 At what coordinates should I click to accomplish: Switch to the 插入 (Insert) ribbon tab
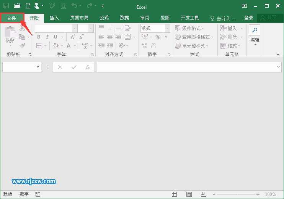pos(54,18)
